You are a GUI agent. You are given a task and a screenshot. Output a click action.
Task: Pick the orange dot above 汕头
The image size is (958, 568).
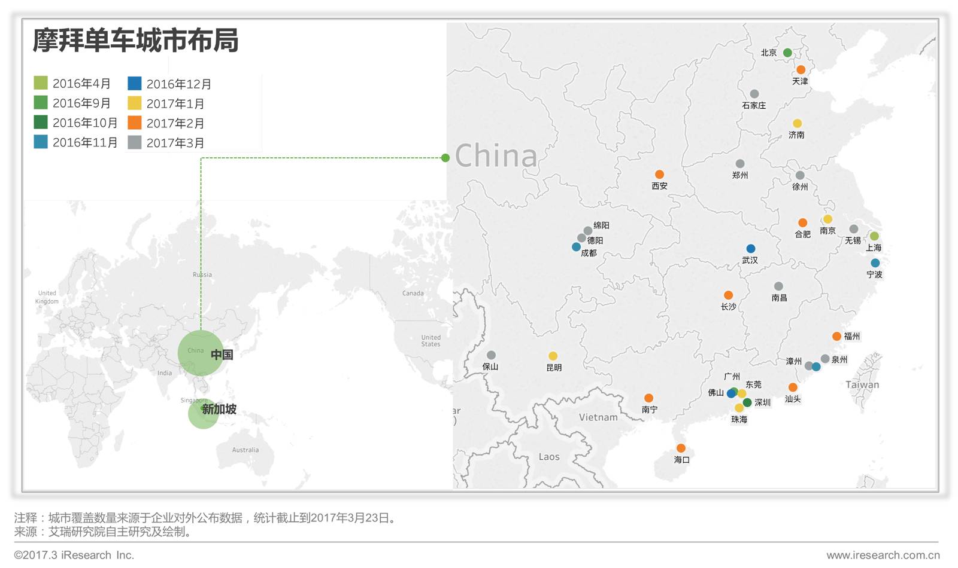tap(793, 387)
